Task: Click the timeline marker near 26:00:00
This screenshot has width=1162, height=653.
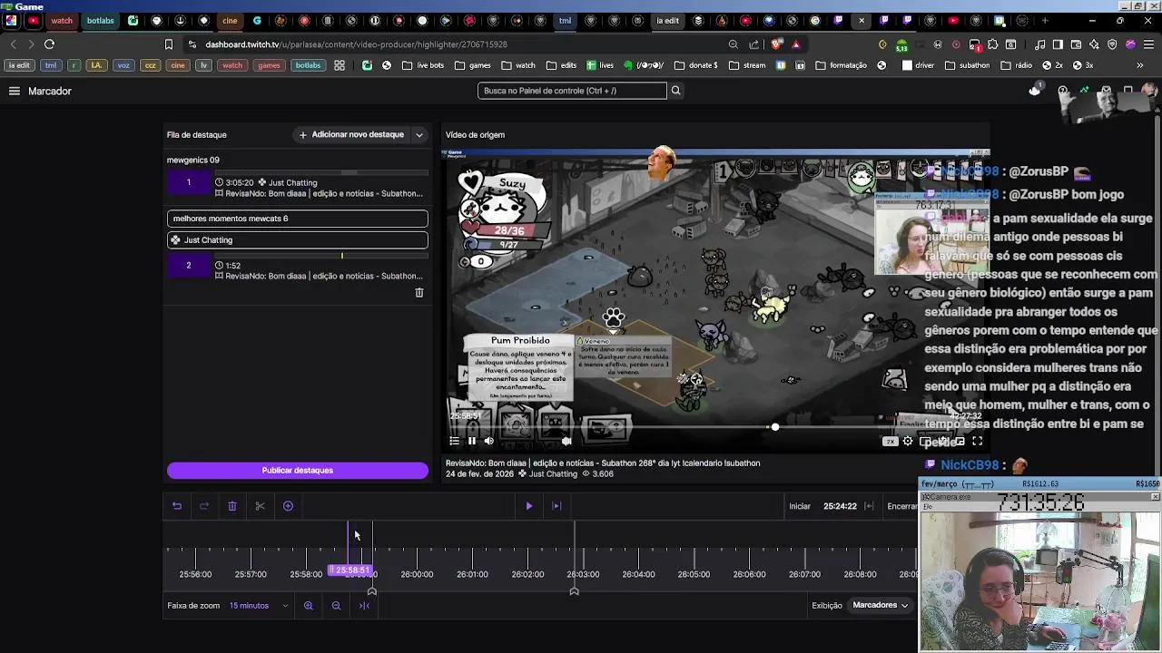Action: pos(371,591)
